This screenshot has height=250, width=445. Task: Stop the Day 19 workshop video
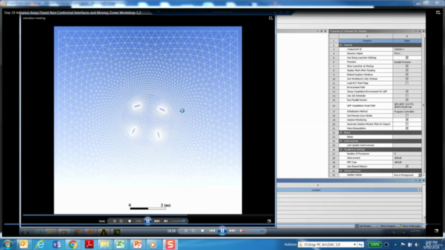point(202,231)
